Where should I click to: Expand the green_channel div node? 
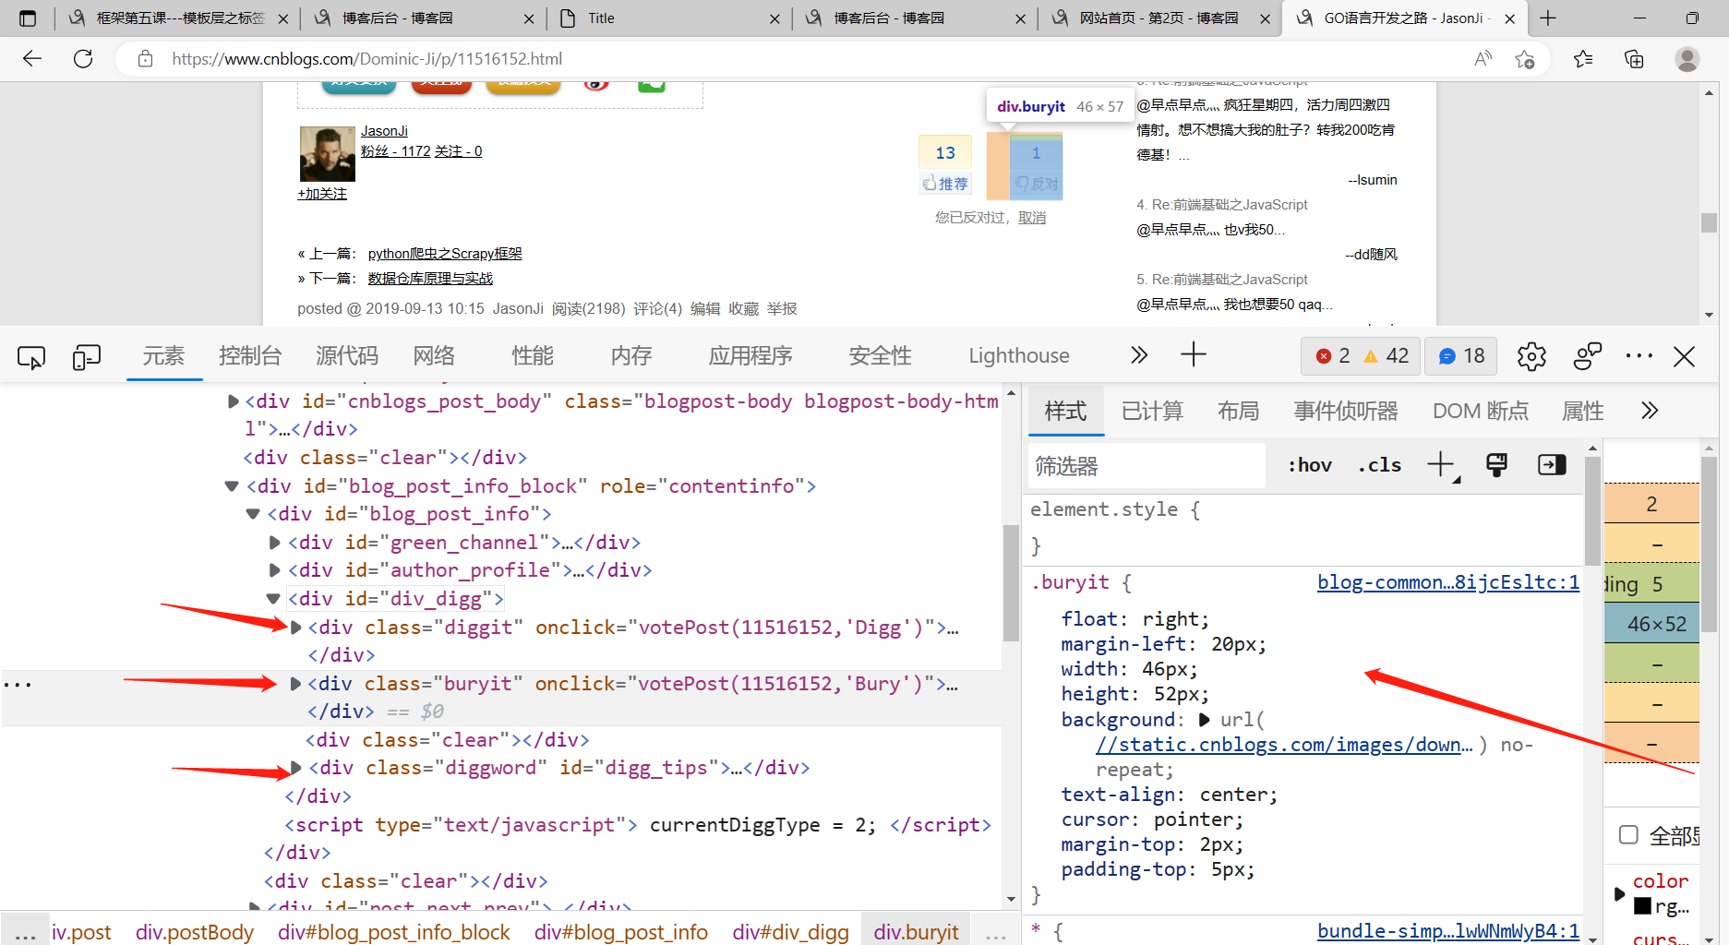pos(274,543)
